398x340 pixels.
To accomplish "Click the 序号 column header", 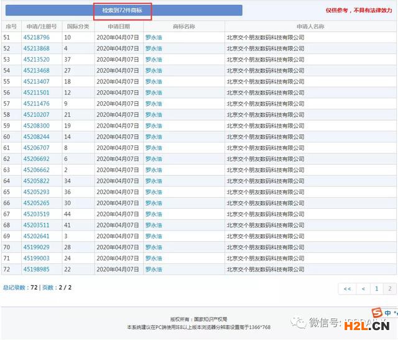I will tap(11, 26).
